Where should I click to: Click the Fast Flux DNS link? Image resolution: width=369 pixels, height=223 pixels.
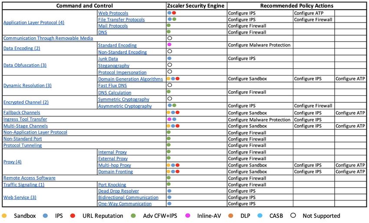pyautogui.click(x=112, y=85)
